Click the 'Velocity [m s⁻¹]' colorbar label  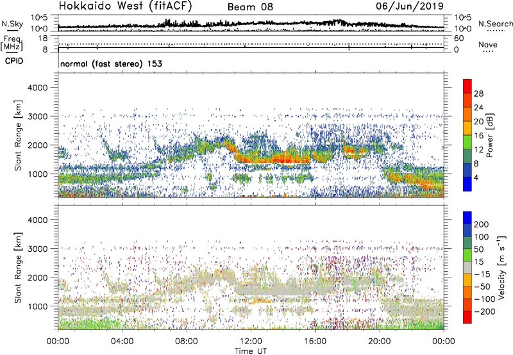pos(501,267)
